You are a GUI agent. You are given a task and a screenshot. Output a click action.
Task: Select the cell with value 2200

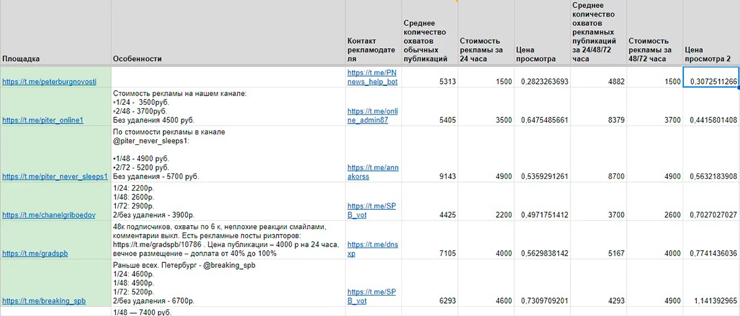(485, 202)
